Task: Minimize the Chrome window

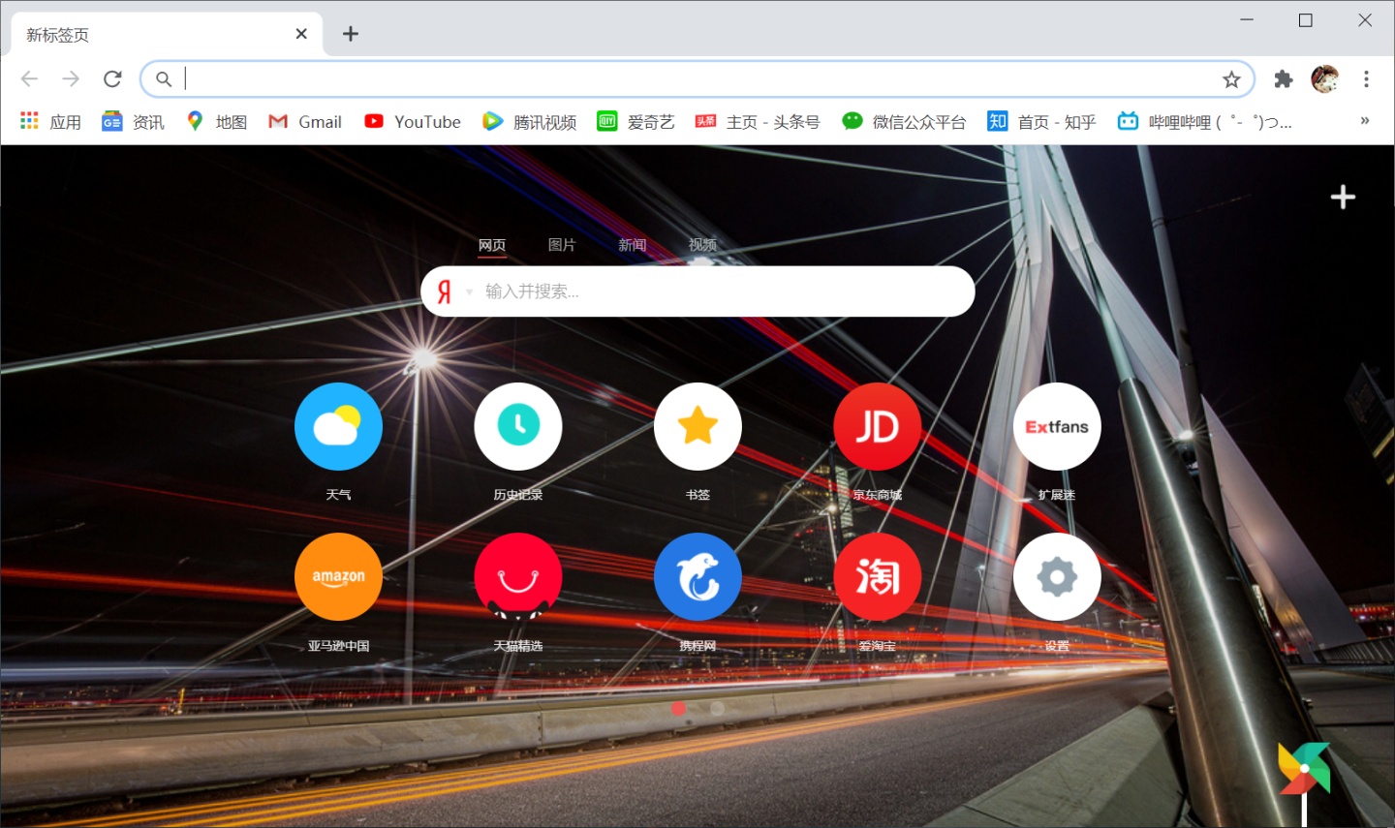Action: pos(1247,20)
